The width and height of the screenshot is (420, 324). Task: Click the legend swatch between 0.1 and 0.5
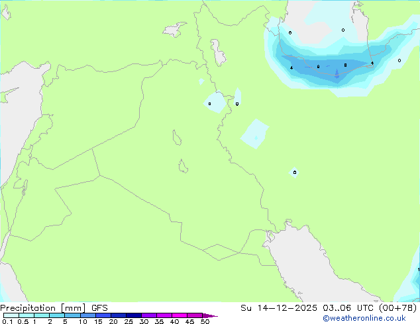pyautogui.click(x=11, y=315)
